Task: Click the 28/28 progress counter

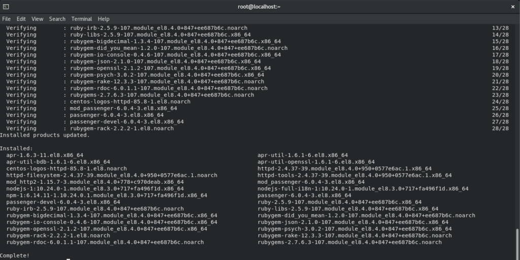Action: pos(500,128)
